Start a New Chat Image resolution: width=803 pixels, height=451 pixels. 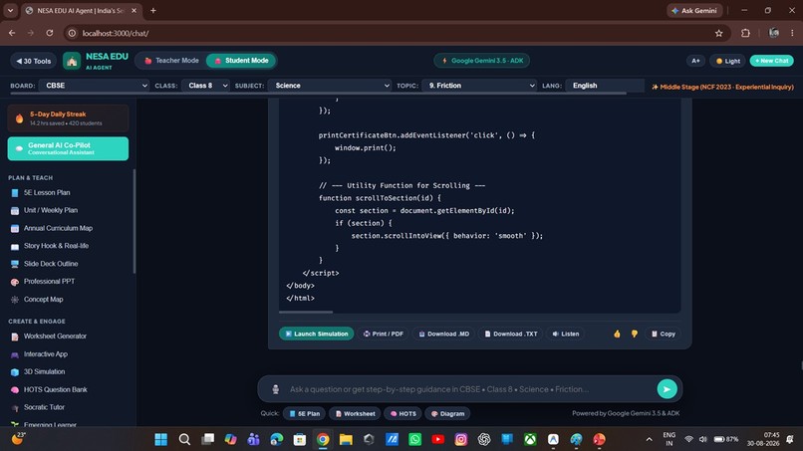(x=772, y=61)
